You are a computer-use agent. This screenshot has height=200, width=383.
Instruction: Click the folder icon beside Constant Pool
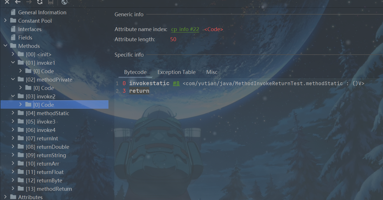click(x=13, y=21)
